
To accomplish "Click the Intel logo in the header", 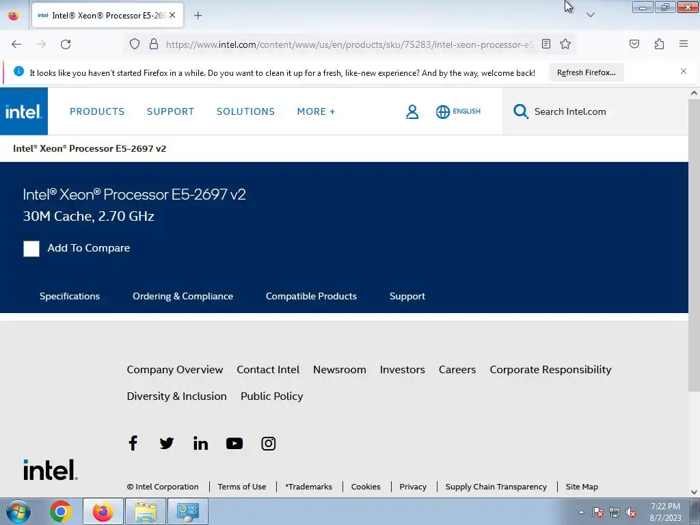I will tap(24, 111).
